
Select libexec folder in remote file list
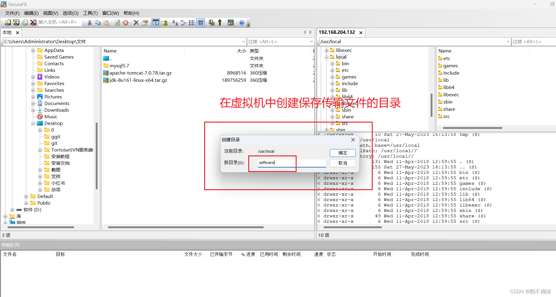451,95
